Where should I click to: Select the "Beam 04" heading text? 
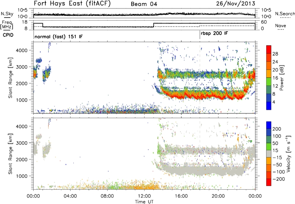pos(144,4)
